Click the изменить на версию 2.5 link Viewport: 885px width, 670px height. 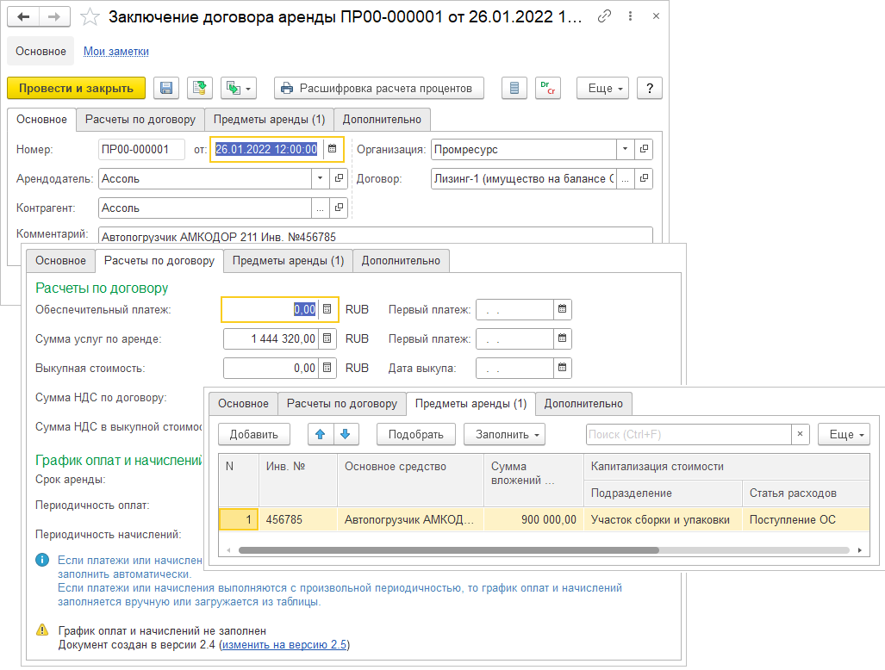click(284, 645)
